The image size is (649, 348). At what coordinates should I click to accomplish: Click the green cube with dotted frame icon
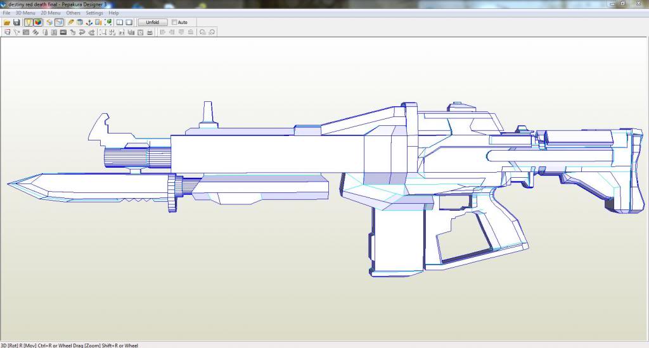tap(108, 22)
